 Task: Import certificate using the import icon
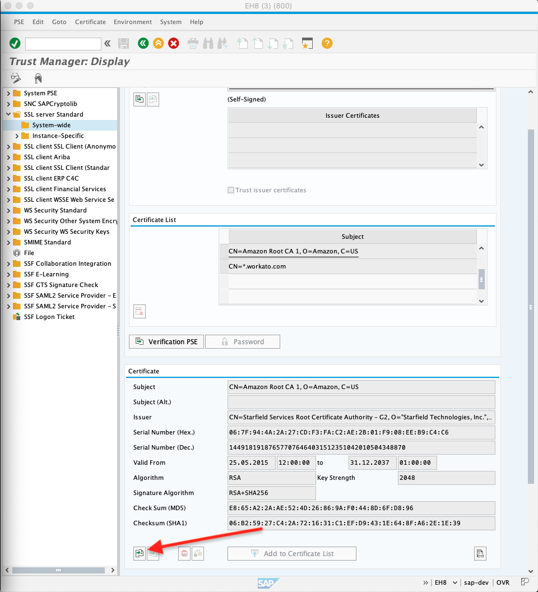139,553
